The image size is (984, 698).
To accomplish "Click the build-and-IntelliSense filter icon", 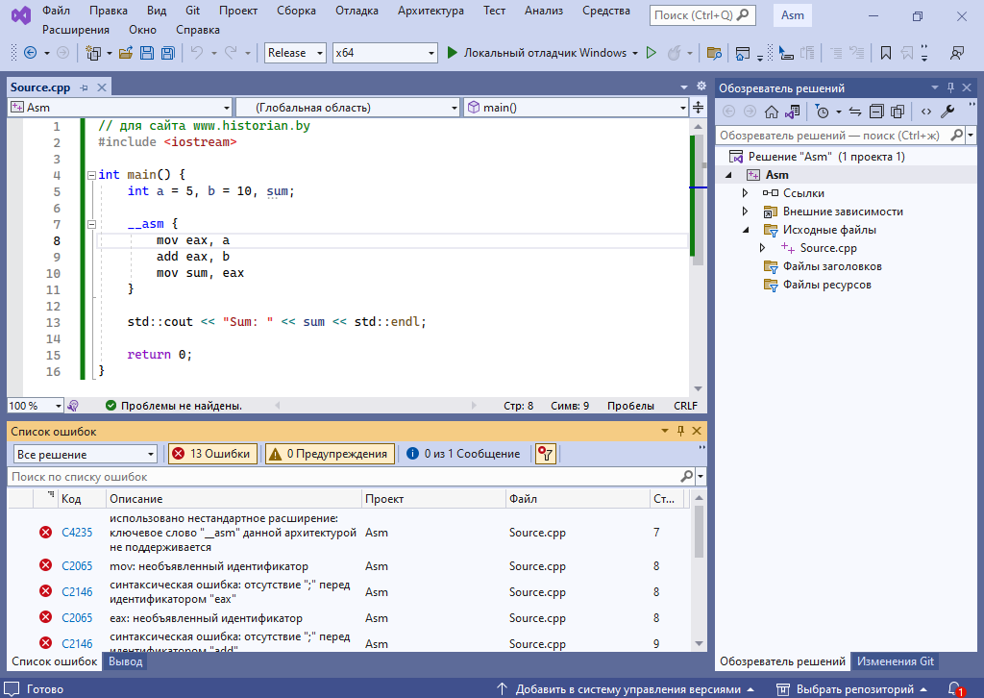I will click(546, 454).
